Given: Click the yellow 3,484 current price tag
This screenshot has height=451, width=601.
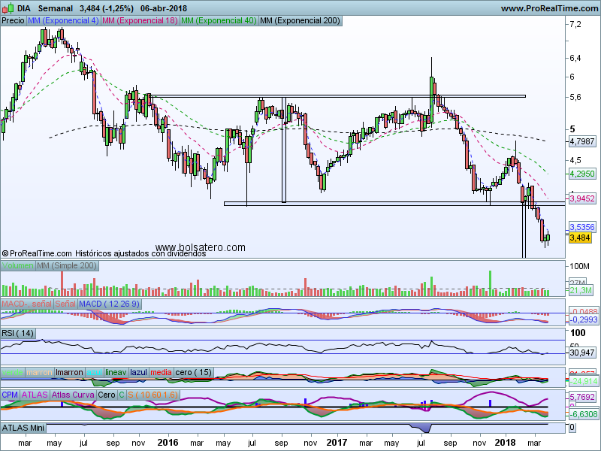Looking at the screenshot, I should [x=580, y=238].
